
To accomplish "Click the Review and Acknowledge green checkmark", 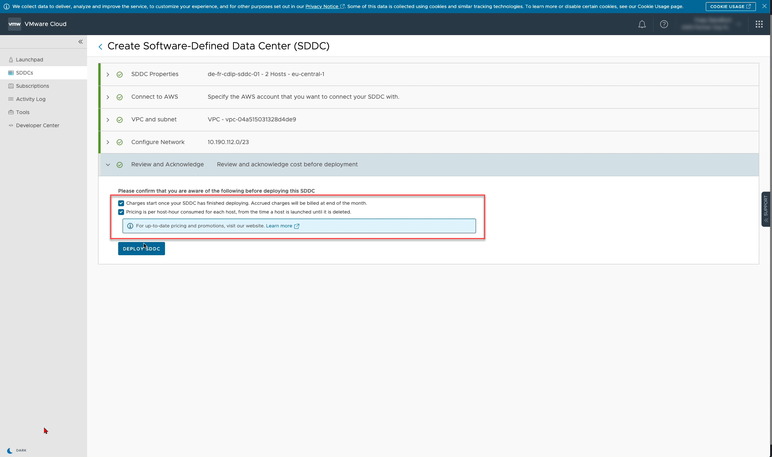I will coord(120,165).
